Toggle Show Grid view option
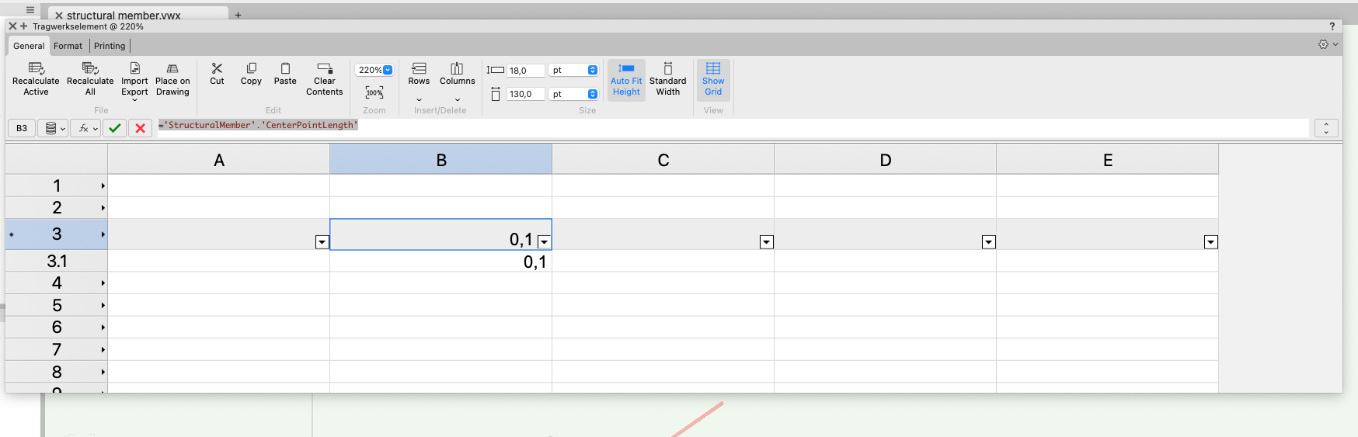 point(712,69)
